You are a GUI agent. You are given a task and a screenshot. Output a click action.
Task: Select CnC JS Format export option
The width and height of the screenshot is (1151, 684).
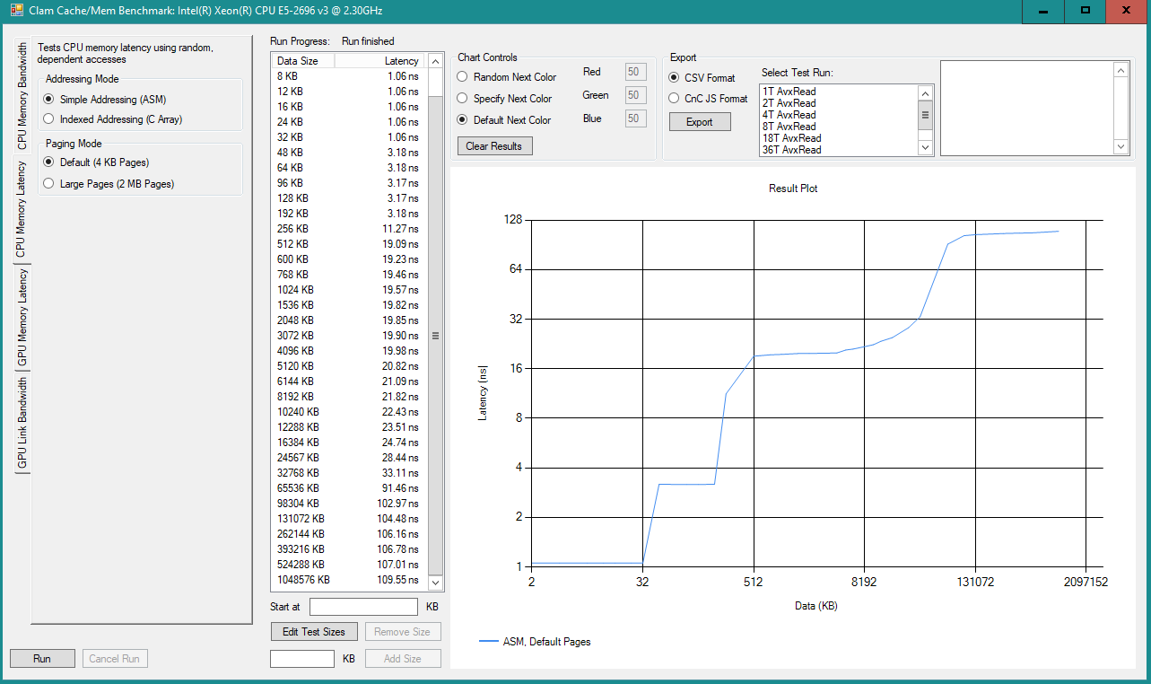pyautogui.click(x=675, y=99)
